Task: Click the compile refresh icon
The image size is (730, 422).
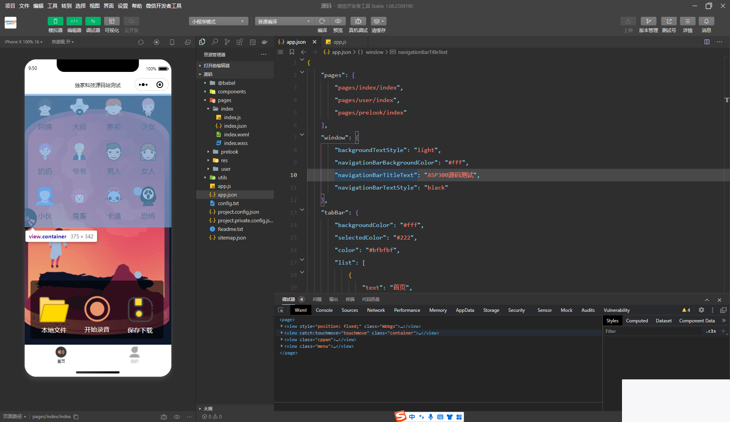Action: pos(322,21)
